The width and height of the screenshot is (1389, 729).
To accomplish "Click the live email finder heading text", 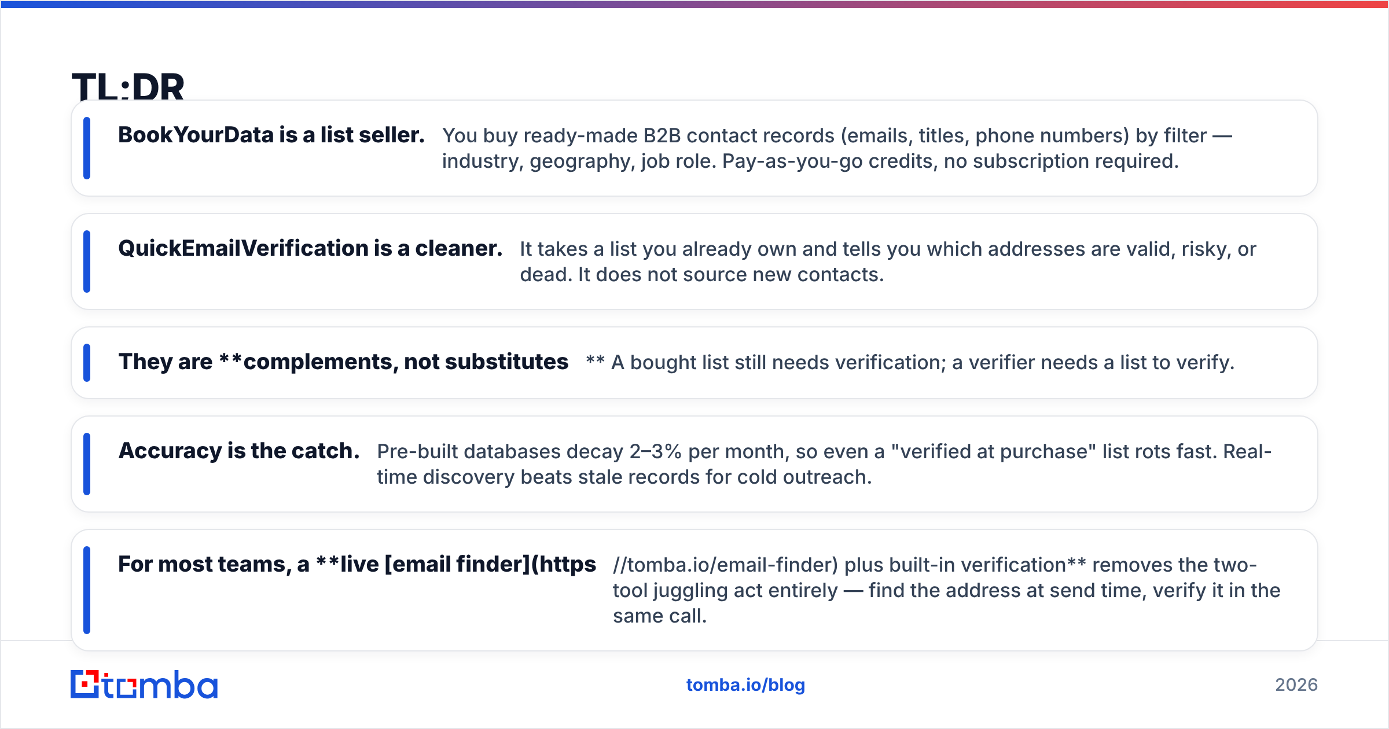I will pyautogui.click(x=357, y=565).
